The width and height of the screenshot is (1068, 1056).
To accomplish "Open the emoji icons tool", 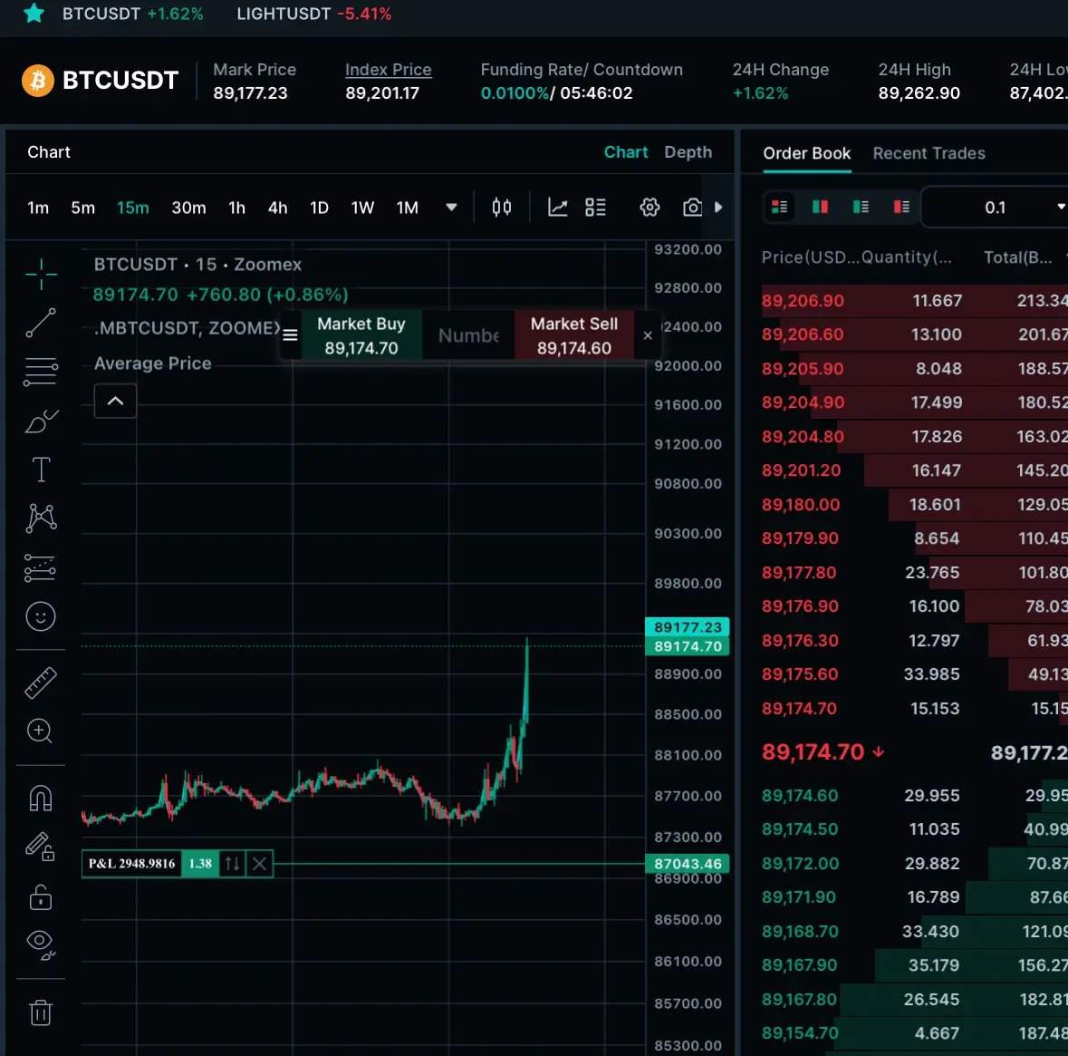I will point(41,616).
